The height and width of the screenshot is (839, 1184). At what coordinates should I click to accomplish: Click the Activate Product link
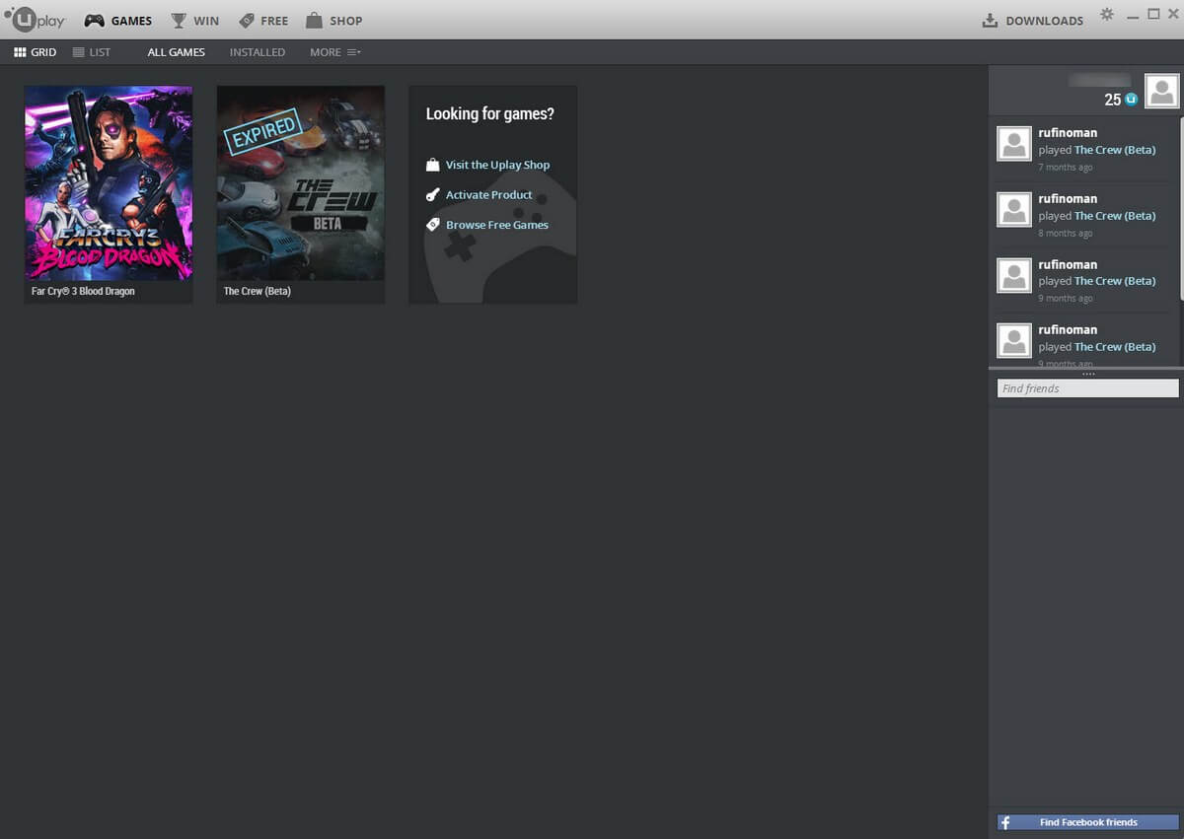(488, 195)
